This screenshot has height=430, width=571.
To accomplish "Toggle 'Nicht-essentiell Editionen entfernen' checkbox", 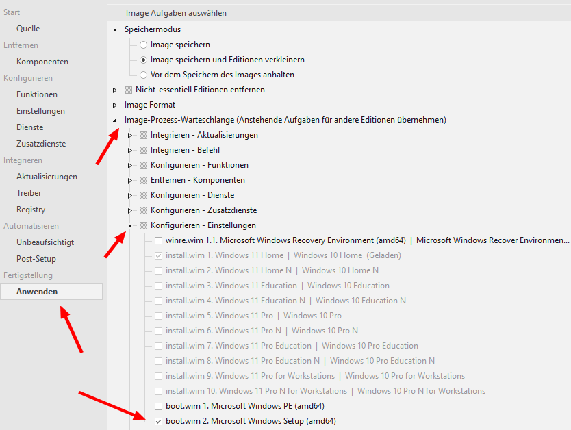I will coord(128,90).
